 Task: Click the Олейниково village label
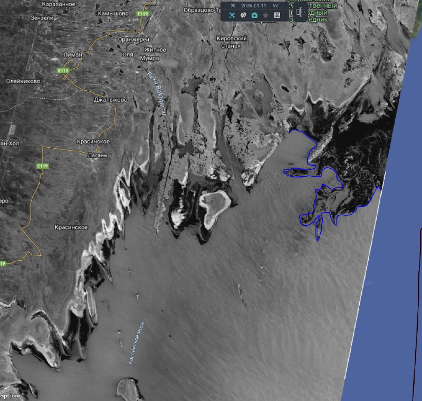pyautogui.click(x=23, y=81)
